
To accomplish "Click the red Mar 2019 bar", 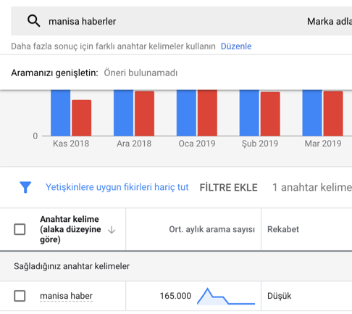I will point(333,113).
